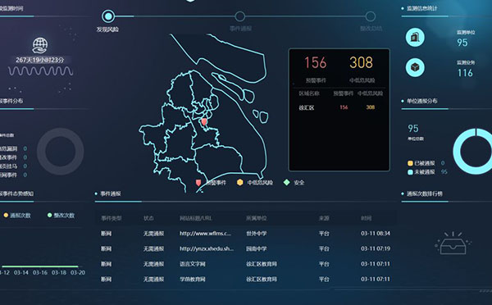
Task: Toggle the green 整改次数 legend dot
Action: click(x=49, y=216)
